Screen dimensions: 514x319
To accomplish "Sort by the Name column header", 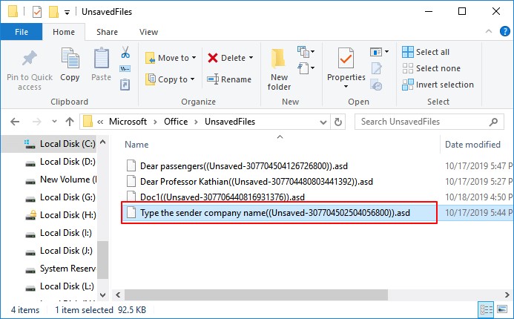I will [x=136, y=145].
